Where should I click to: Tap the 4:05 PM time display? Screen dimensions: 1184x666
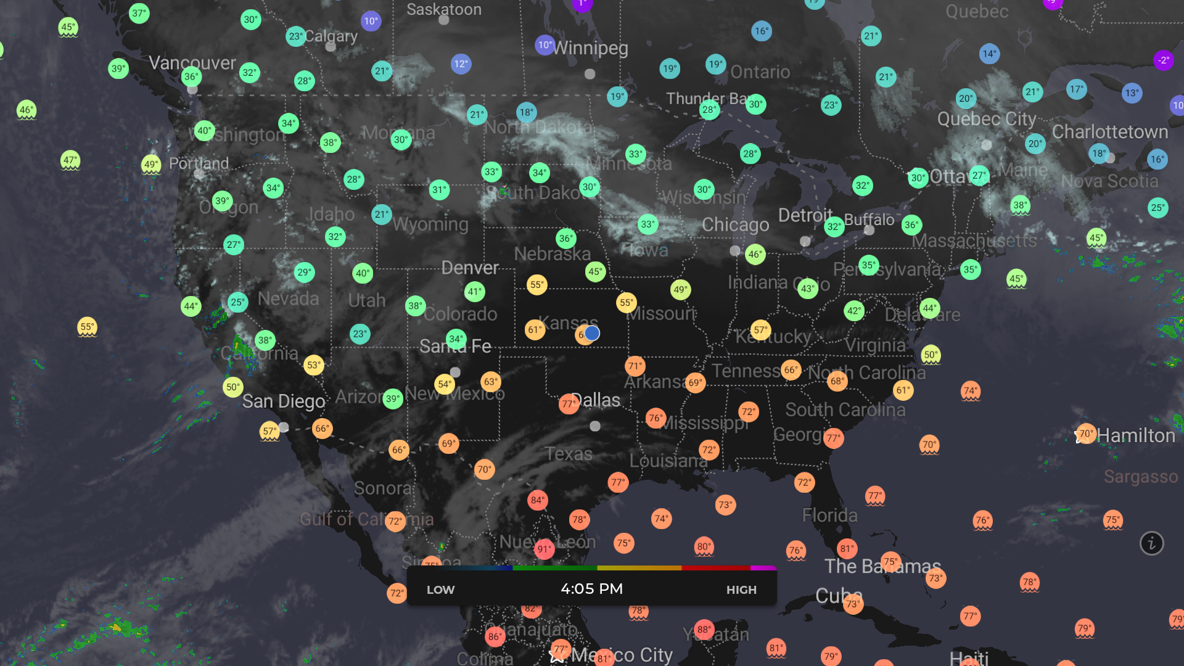591,589
